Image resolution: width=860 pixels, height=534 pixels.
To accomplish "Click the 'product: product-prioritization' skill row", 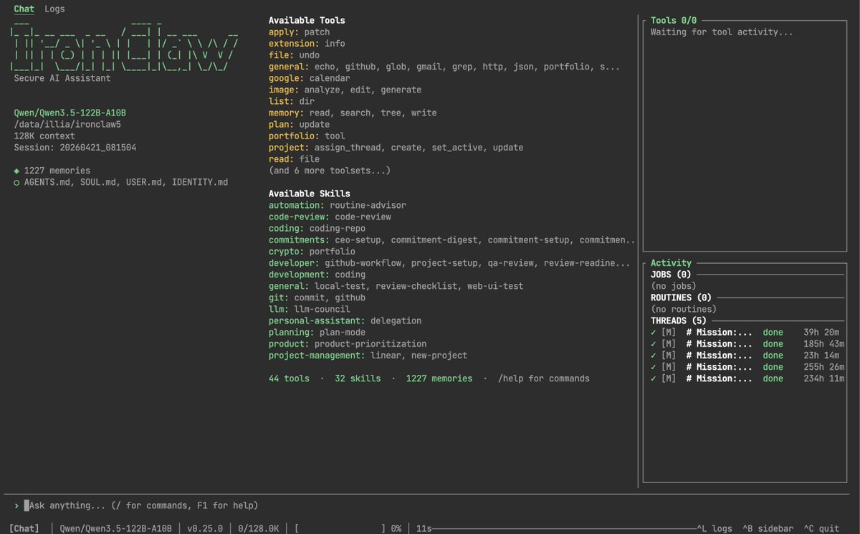I will (348, 344).
